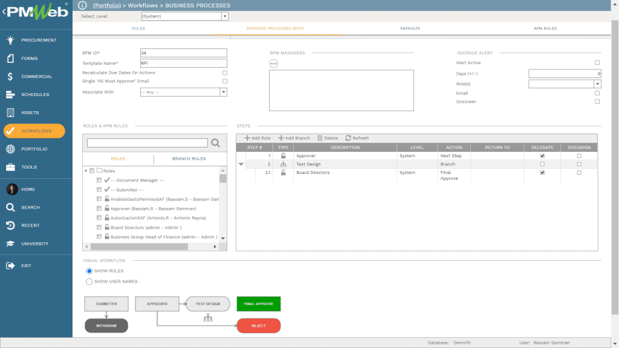Click the Reject red node

(x=259, y=326)
